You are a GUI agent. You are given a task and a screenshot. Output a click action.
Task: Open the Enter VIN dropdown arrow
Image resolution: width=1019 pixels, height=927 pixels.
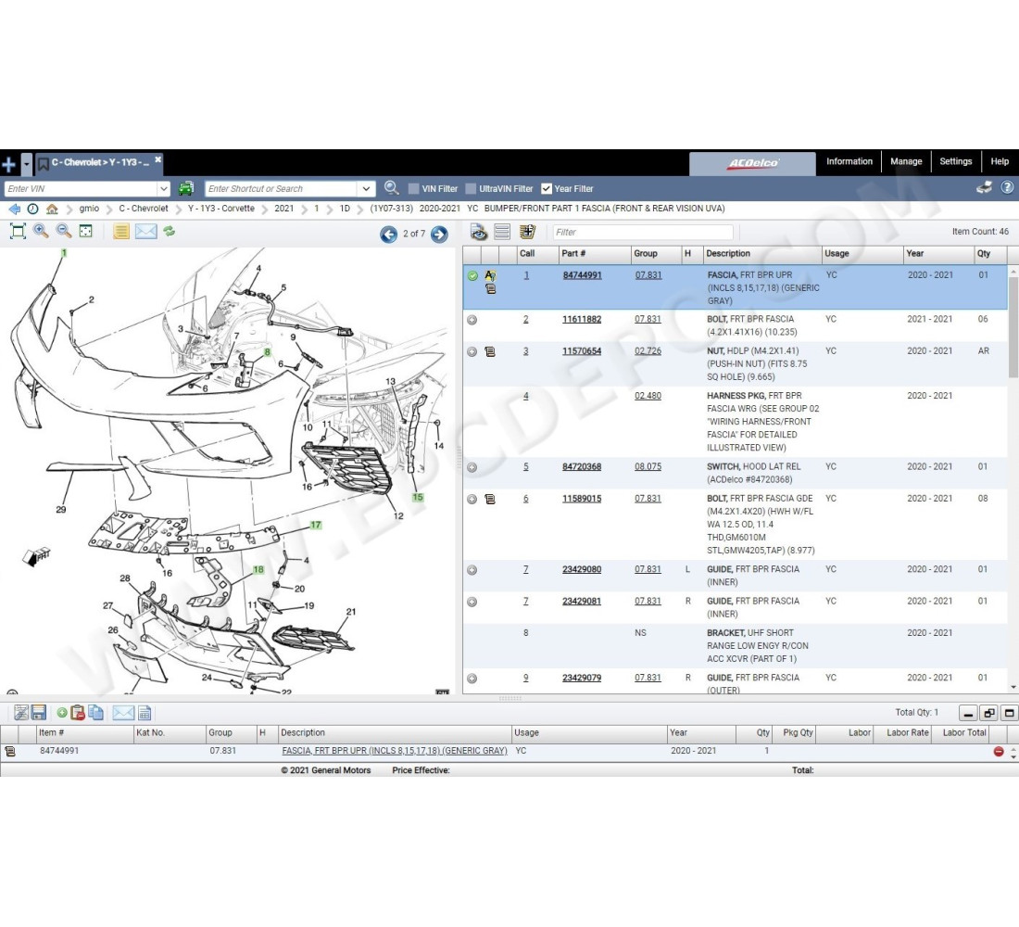[164, 189]
